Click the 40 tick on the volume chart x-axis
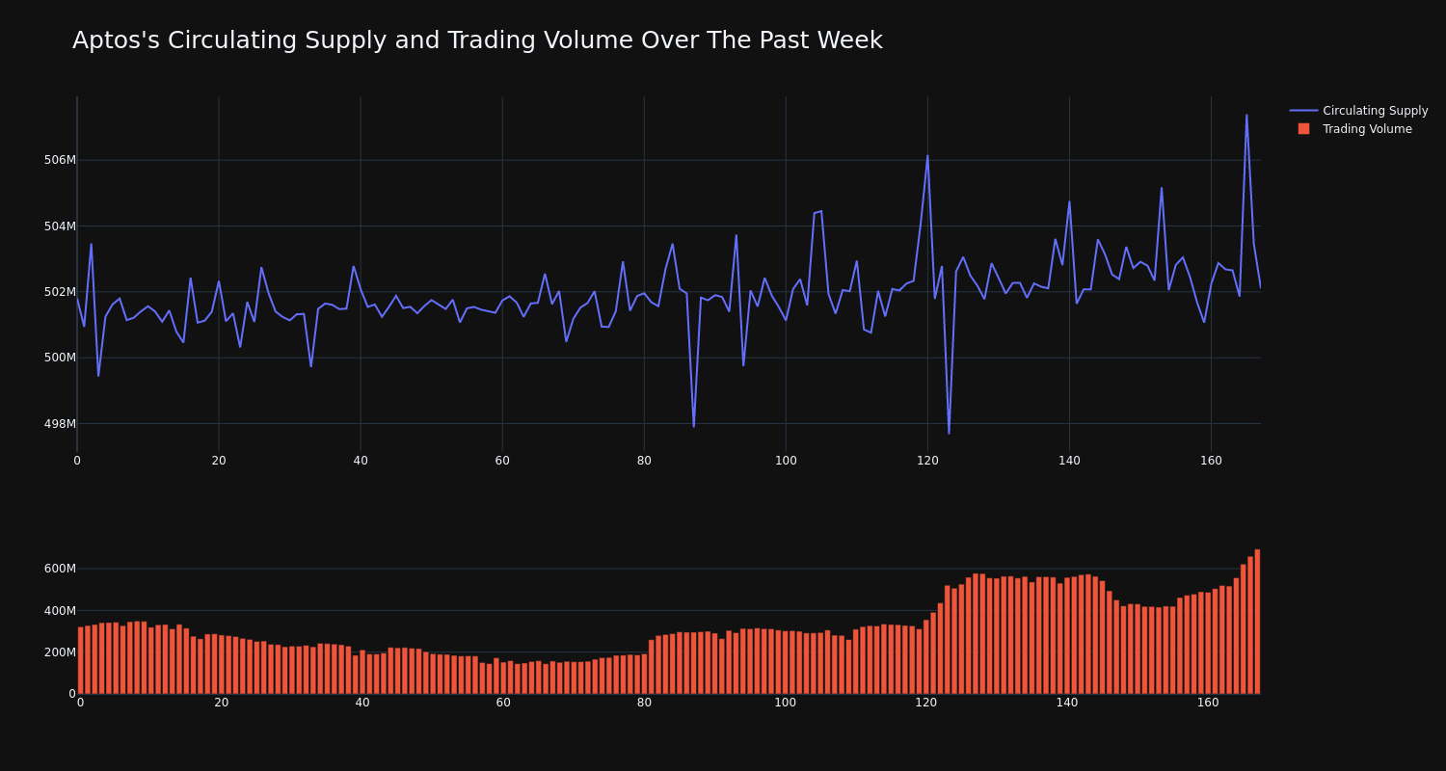 click(362, 703)
